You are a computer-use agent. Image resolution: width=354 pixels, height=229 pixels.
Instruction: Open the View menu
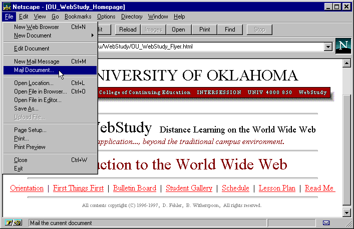[40, 16]
